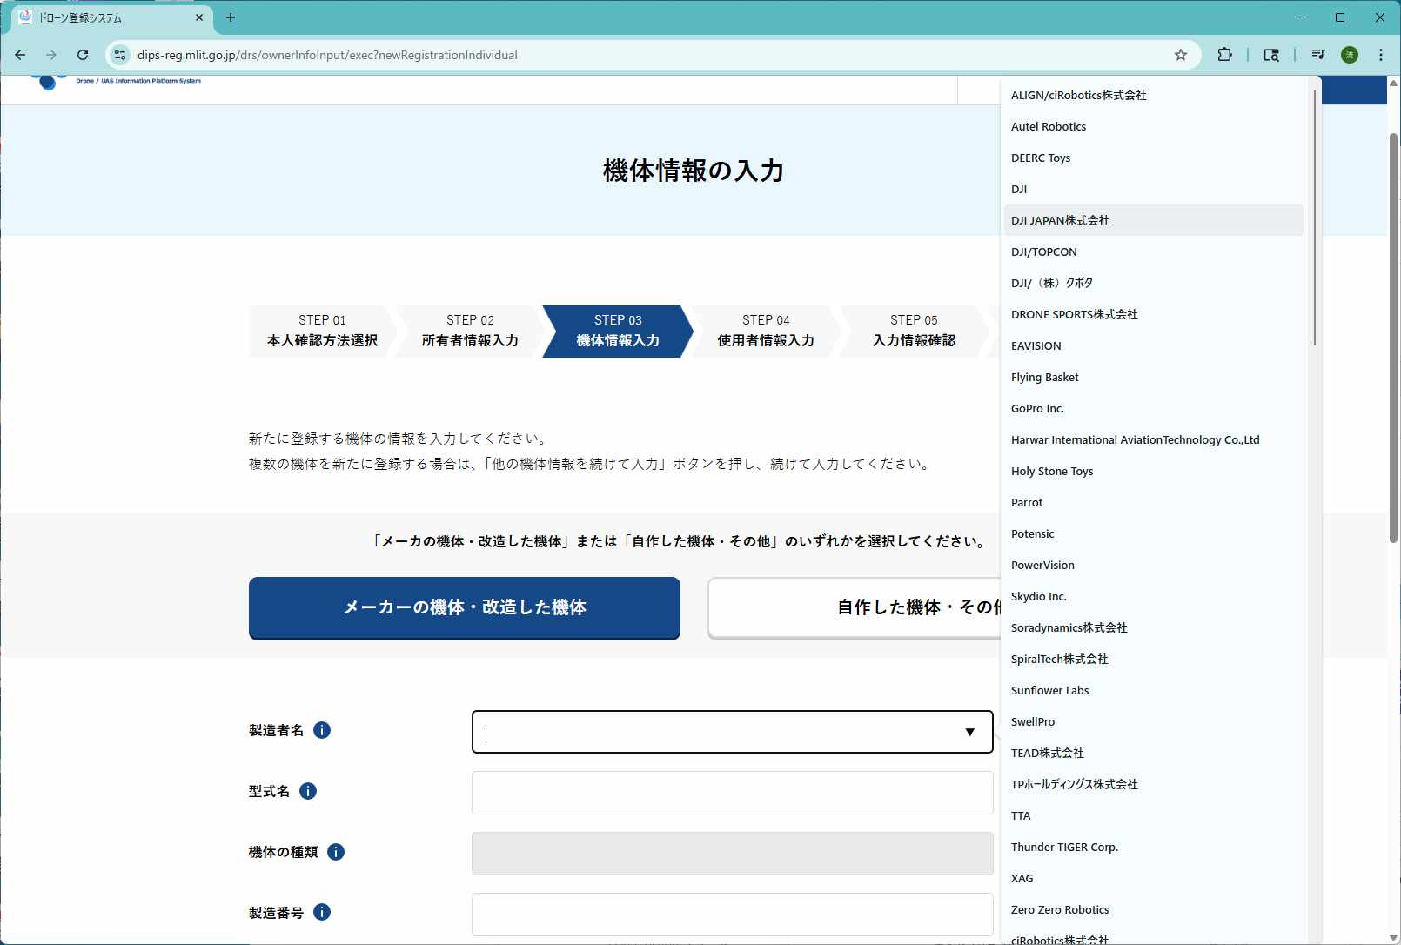
Task: Pick Parrot from the manufacturer list
Action: [x=1154, y=502]
